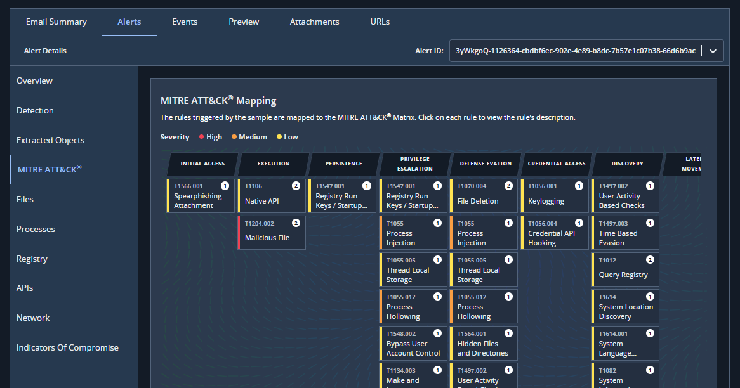Click the Persistence column header
740x388 pixels.
point(343,164)
